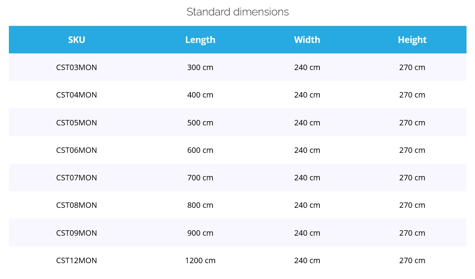Click the SKU column header

point(77,40)
